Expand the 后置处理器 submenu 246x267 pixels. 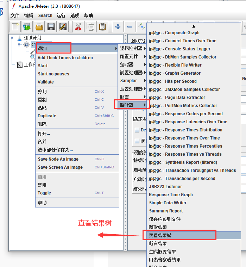(132, 89)
